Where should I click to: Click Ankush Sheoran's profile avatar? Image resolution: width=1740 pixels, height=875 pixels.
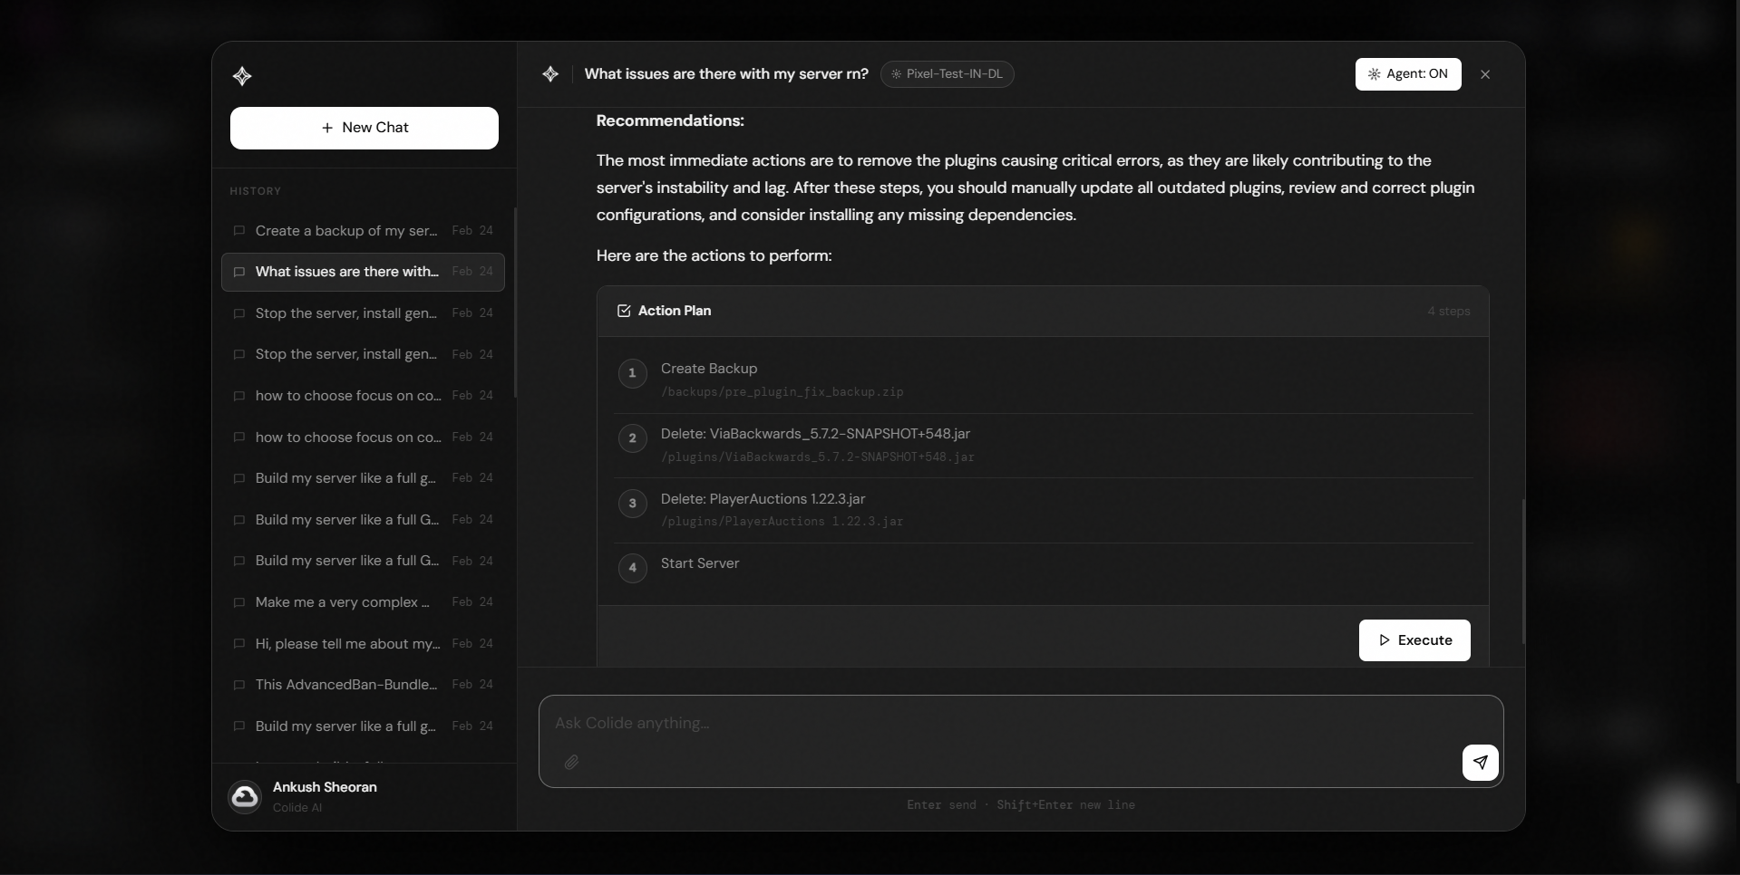(x=245, y=797)
